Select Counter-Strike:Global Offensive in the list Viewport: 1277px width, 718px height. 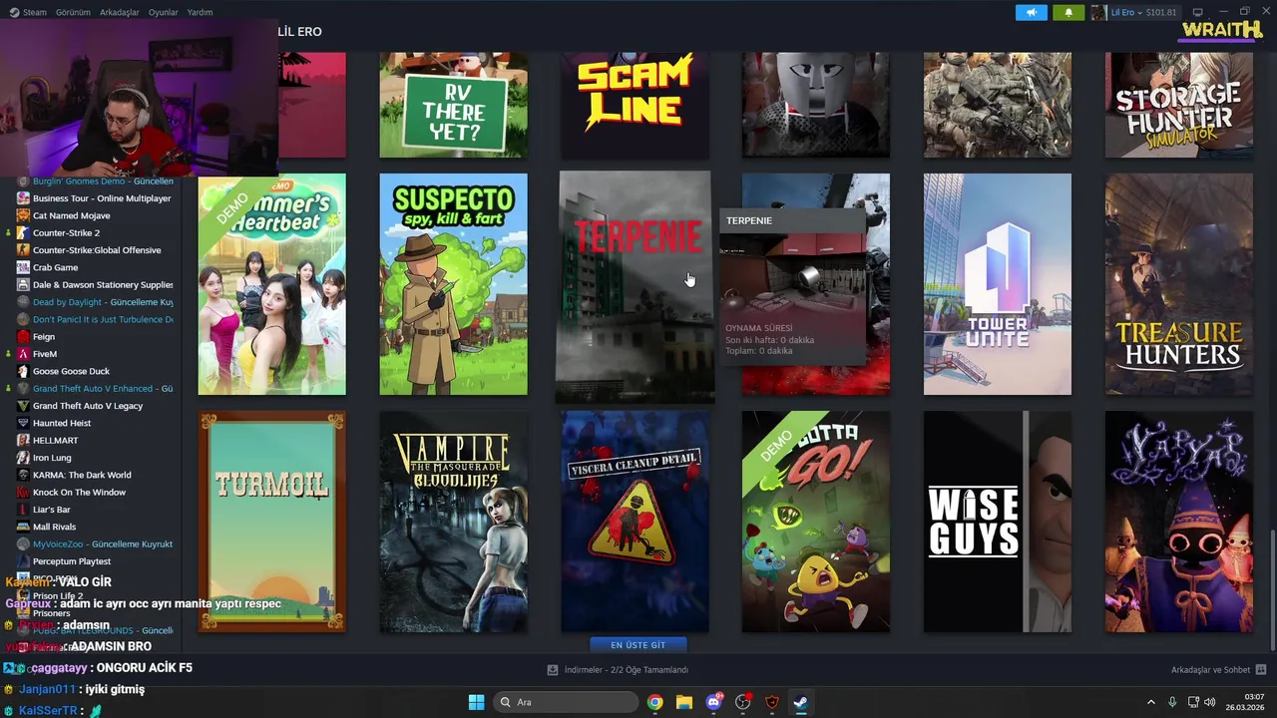coord(95,250)
